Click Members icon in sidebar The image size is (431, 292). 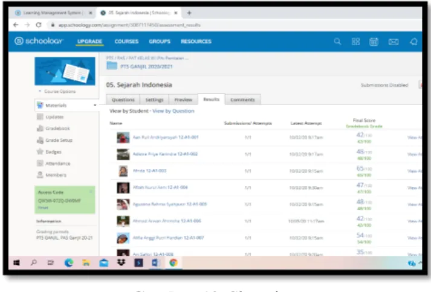coord(40,175)
